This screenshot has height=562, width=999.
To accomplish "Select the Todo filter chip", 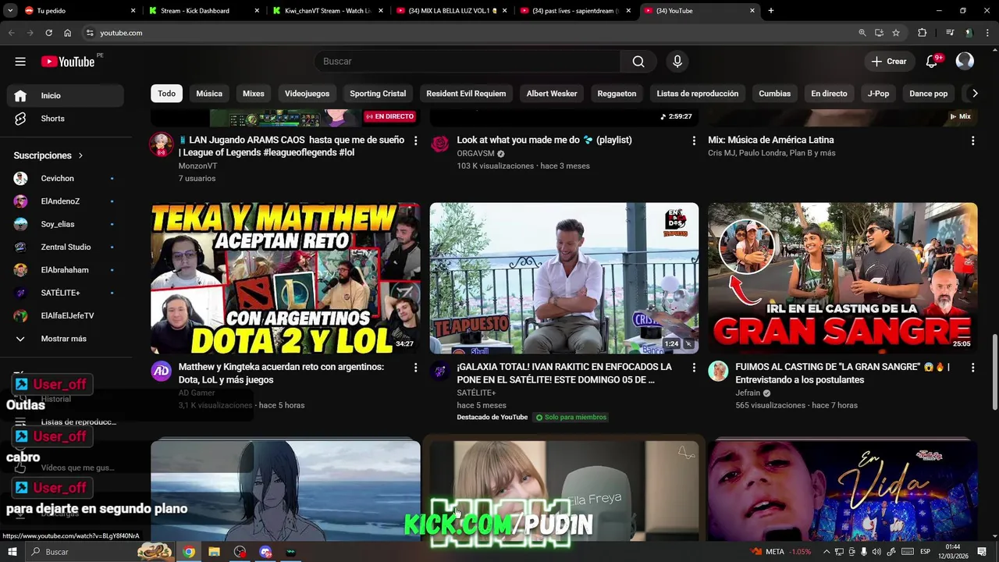I will pos(167,94).
